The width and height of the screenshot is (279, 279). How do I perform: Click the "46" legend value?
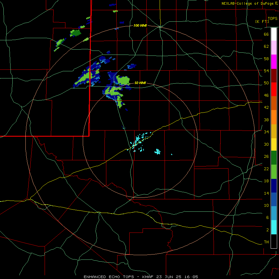point(266,95)
